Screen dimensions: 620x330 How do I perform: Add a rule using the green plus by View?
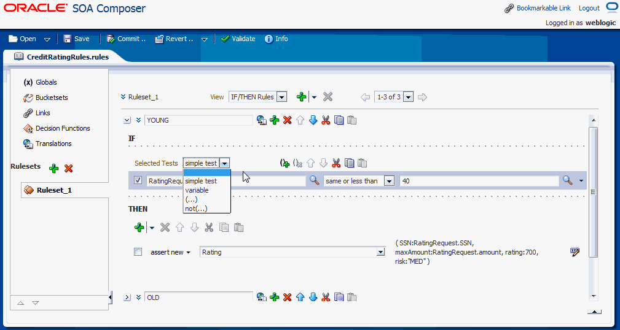pyautogui.click(x=302, y=97)
